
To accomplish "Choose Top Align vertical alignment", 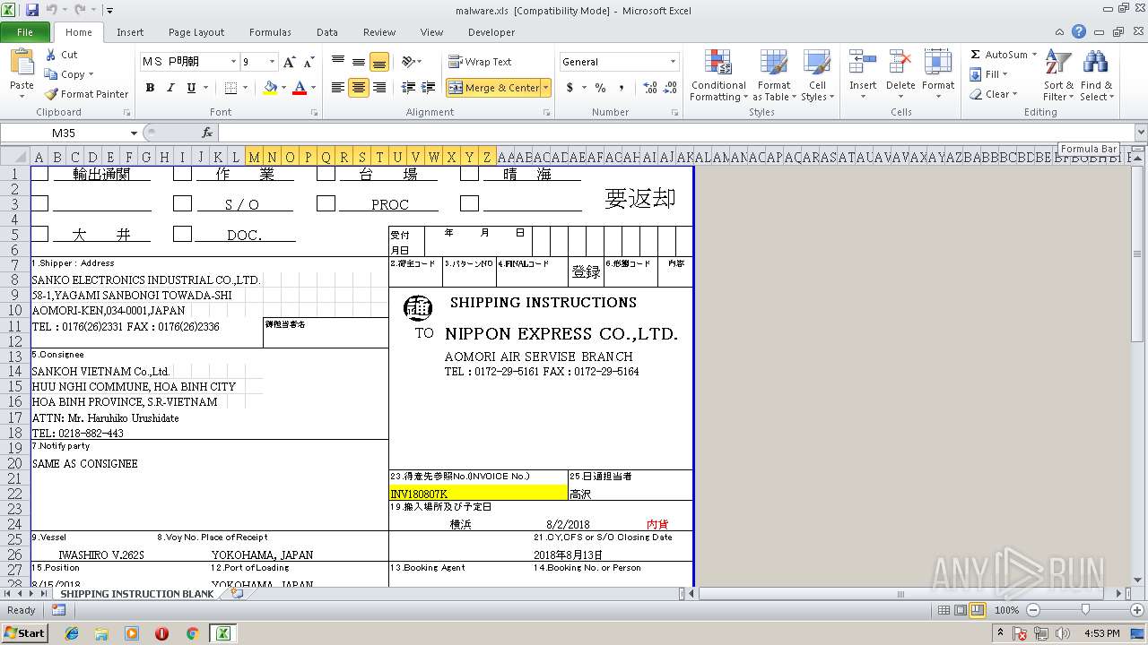I will (338, 62).
